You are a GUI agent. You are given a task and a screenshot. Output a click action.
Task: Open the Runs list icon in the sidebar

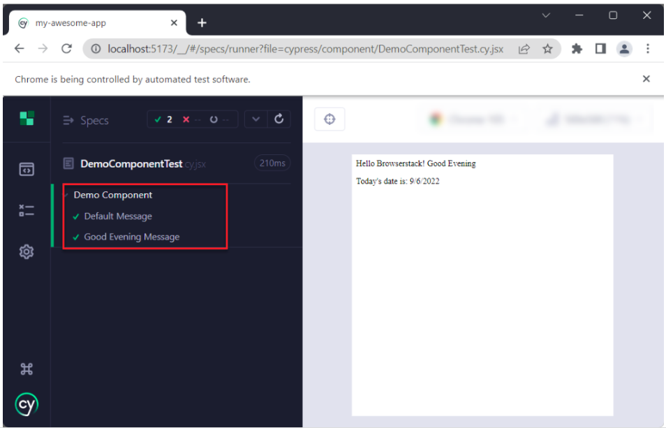pos(27,210)
